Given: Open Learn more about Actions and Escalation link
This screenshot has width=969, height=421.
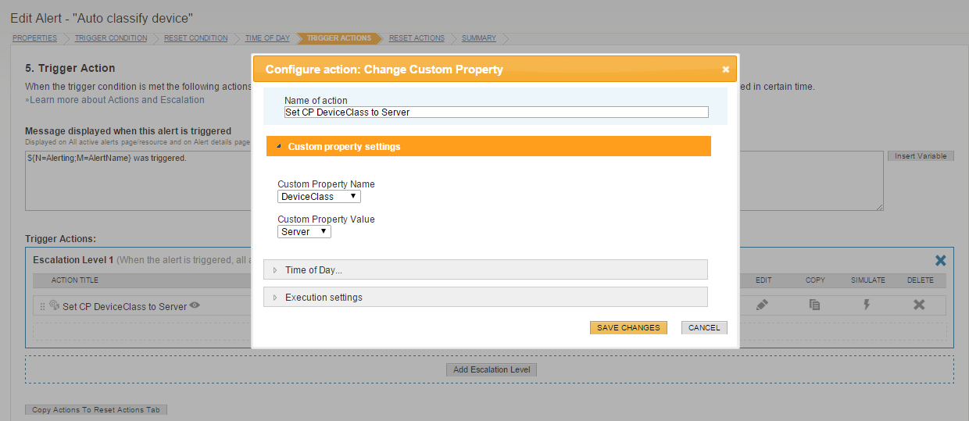Looking at the screenshot, I should (x=115, y=100).
